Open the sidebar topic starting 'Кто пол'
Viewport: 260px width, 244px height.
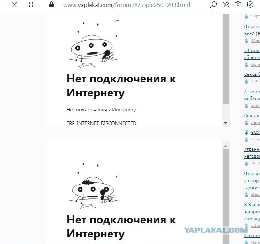coord(252,236)
